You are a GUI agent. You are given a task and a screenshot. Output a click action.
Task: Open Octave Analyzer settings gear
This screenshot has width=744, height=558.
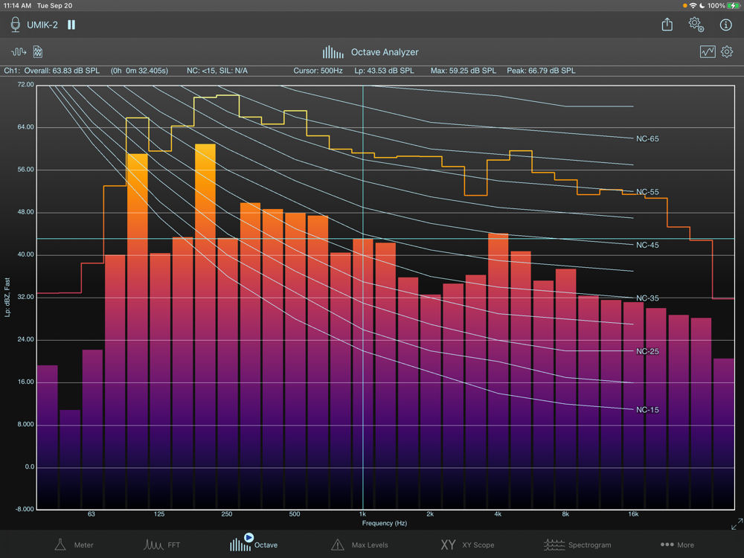[x=727, y=52]
